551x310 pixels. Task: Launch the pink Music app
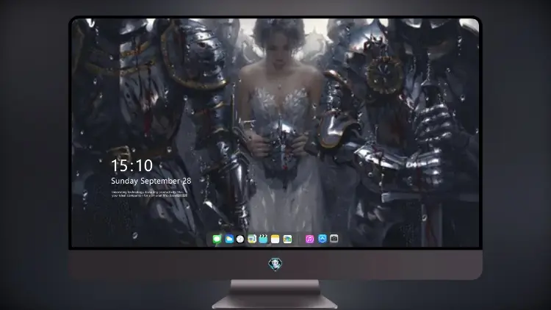(x=309, y=239)
